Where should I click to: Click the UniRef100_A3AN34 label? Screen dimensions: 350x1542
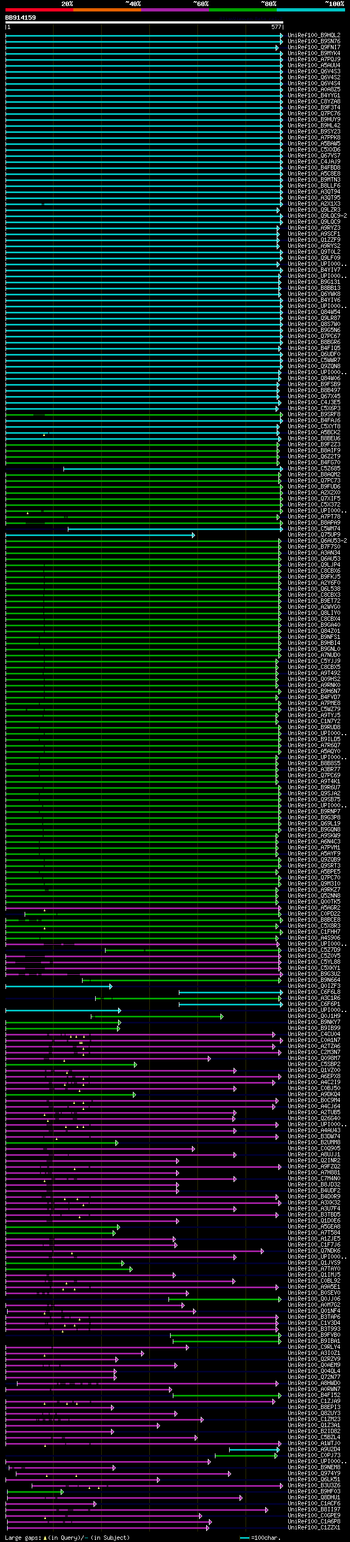pos(314,552)
